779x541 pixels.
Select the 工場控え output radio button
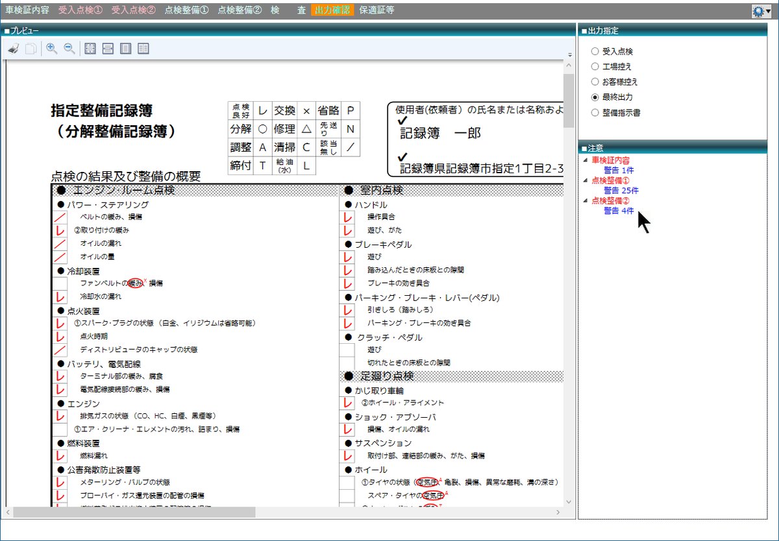(595, 66)
